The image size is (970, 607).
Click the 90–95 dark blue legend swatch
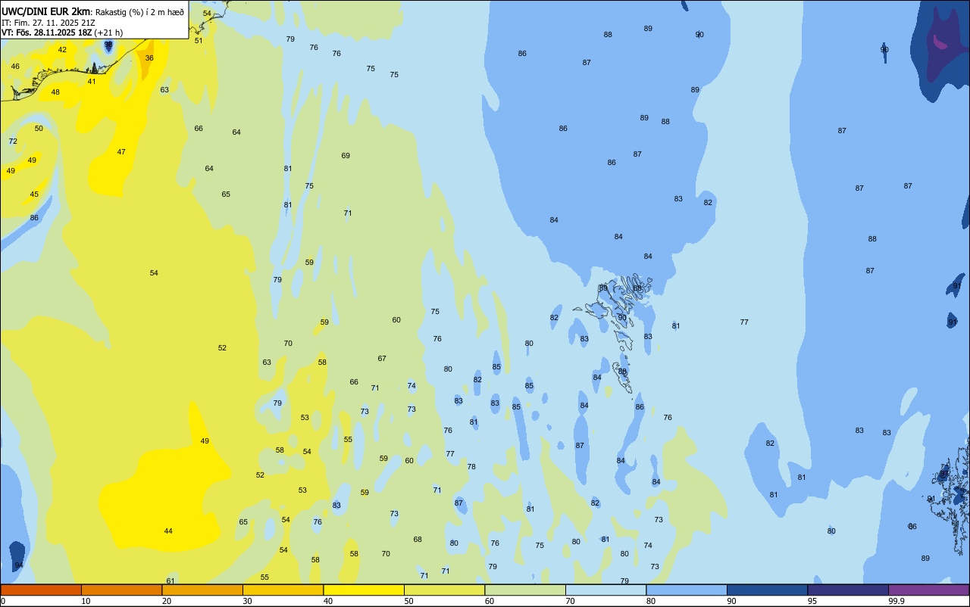click(767, 590)
